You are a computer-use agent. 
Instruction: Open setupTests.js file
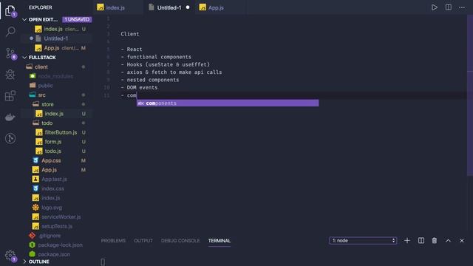[56, 226]
